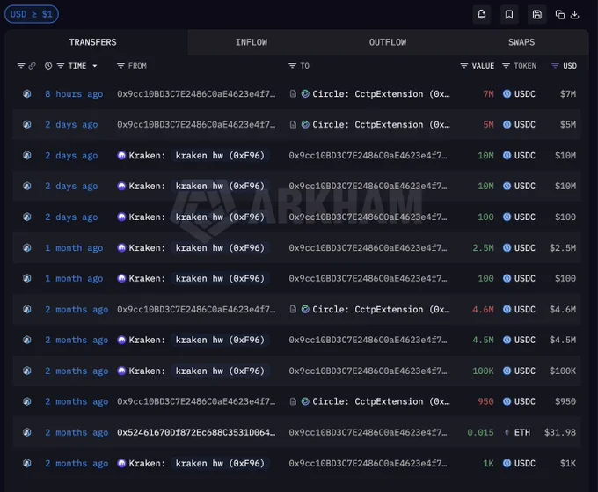Open the TO column filter

tap(292, 66)
